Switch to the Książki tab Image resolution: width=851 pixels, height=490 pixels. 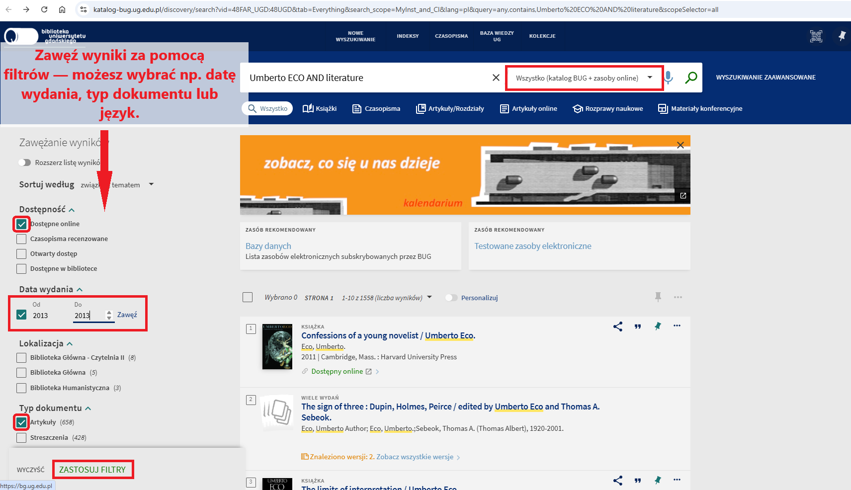click(x=320, y=109)
